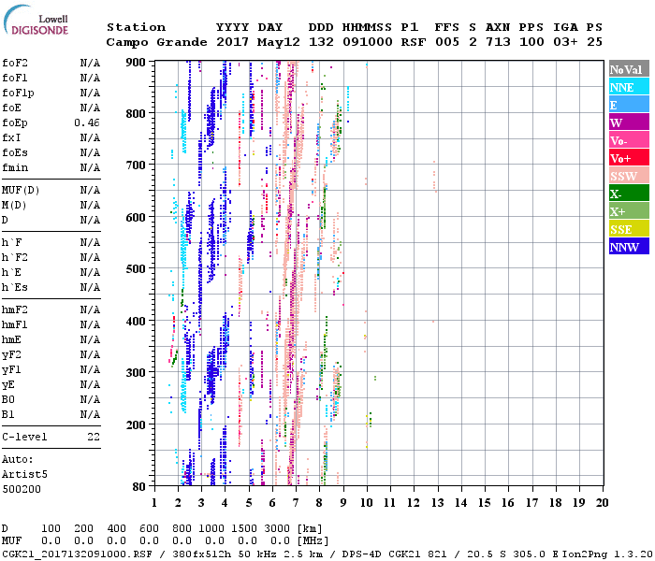The width and height of the screenshot is (655, 561).
Task: Click the hmF2 parameter label
Action: [15, 309]
